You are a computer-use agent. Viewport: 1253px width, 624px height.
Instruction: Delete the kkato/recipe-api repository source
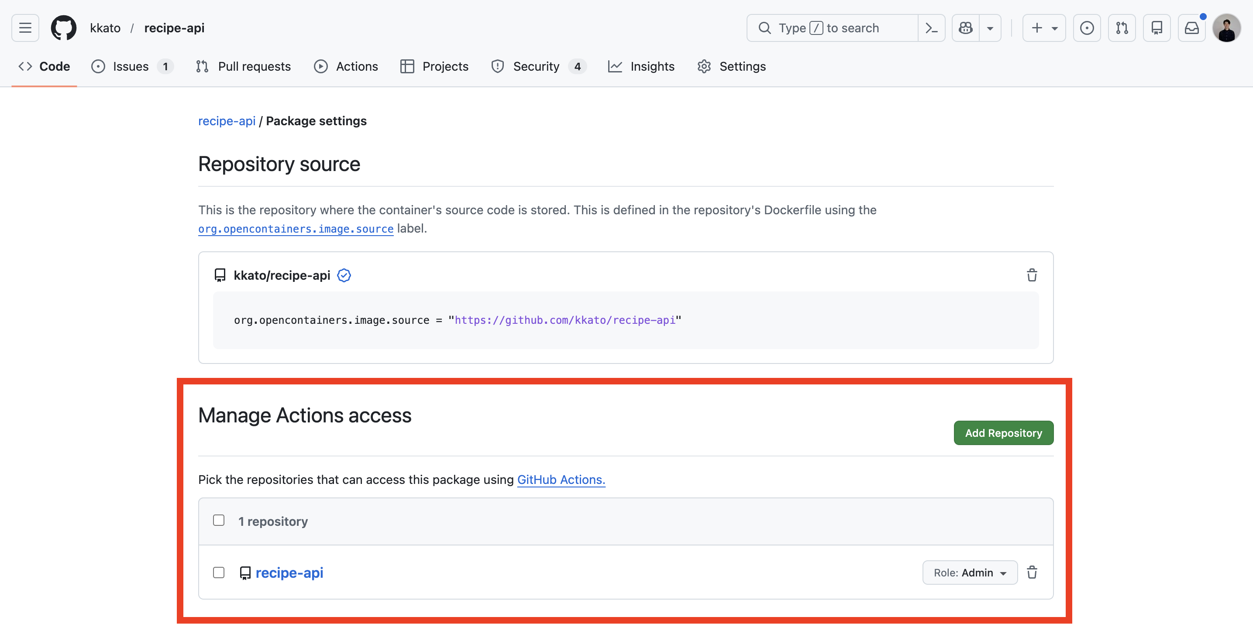click(x=1033, y=275)
